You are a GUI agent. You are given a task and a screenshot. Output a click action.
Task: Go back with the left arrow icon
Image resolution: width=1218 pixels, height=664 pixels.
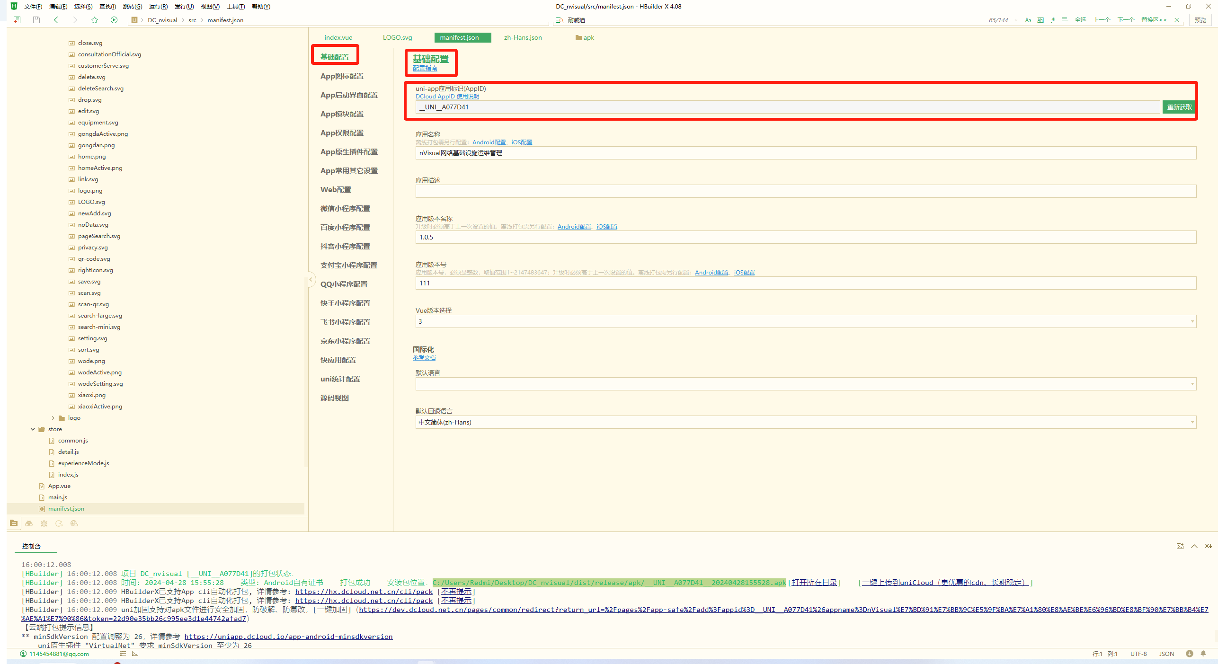tap(56, 20)
